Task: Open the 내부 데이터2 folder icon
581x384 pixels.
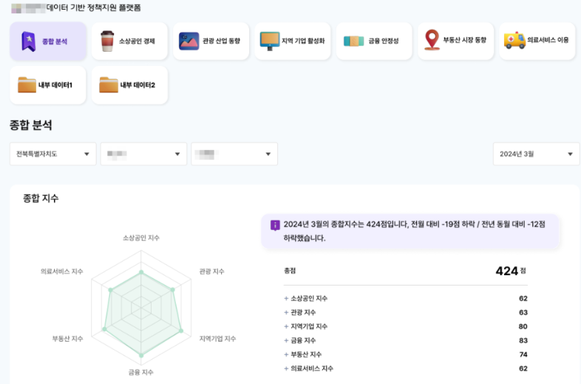Action: [108, 84]
